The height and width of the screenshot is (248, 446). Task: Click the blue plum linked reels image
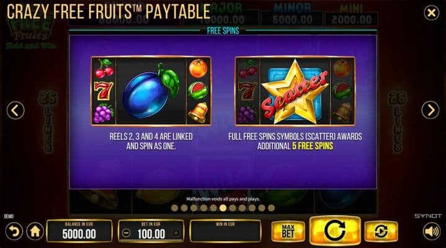pos(151,91)
